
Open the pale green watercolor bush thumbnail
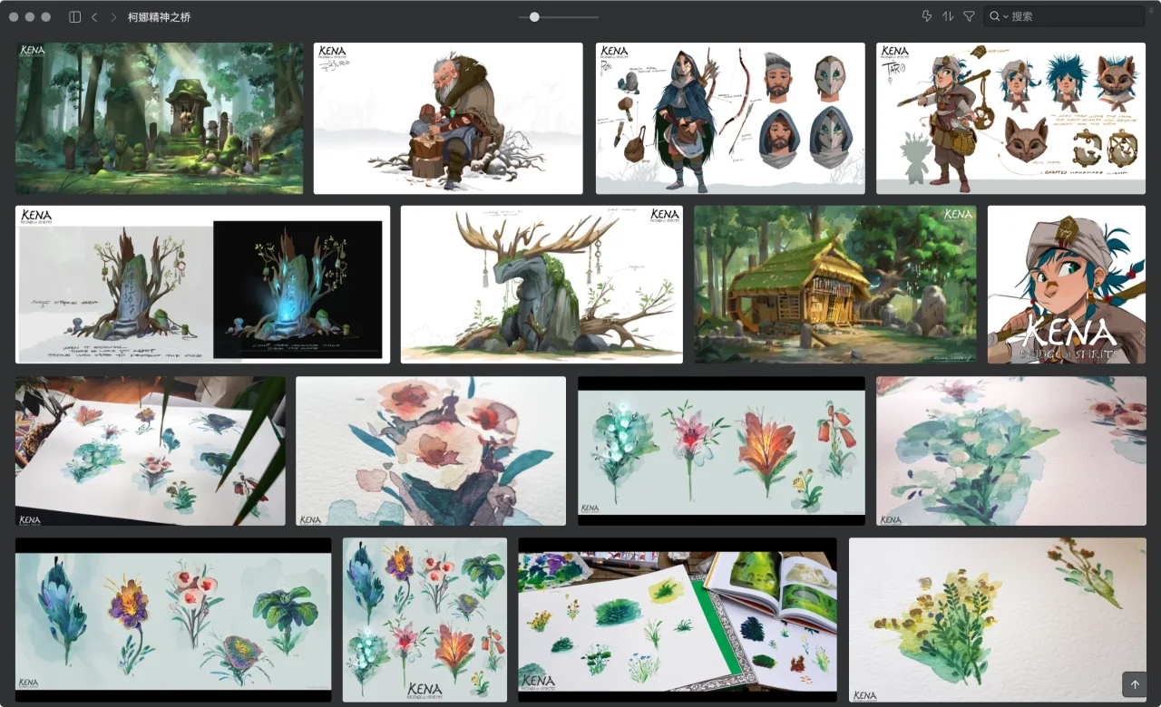pos(1011,451)
